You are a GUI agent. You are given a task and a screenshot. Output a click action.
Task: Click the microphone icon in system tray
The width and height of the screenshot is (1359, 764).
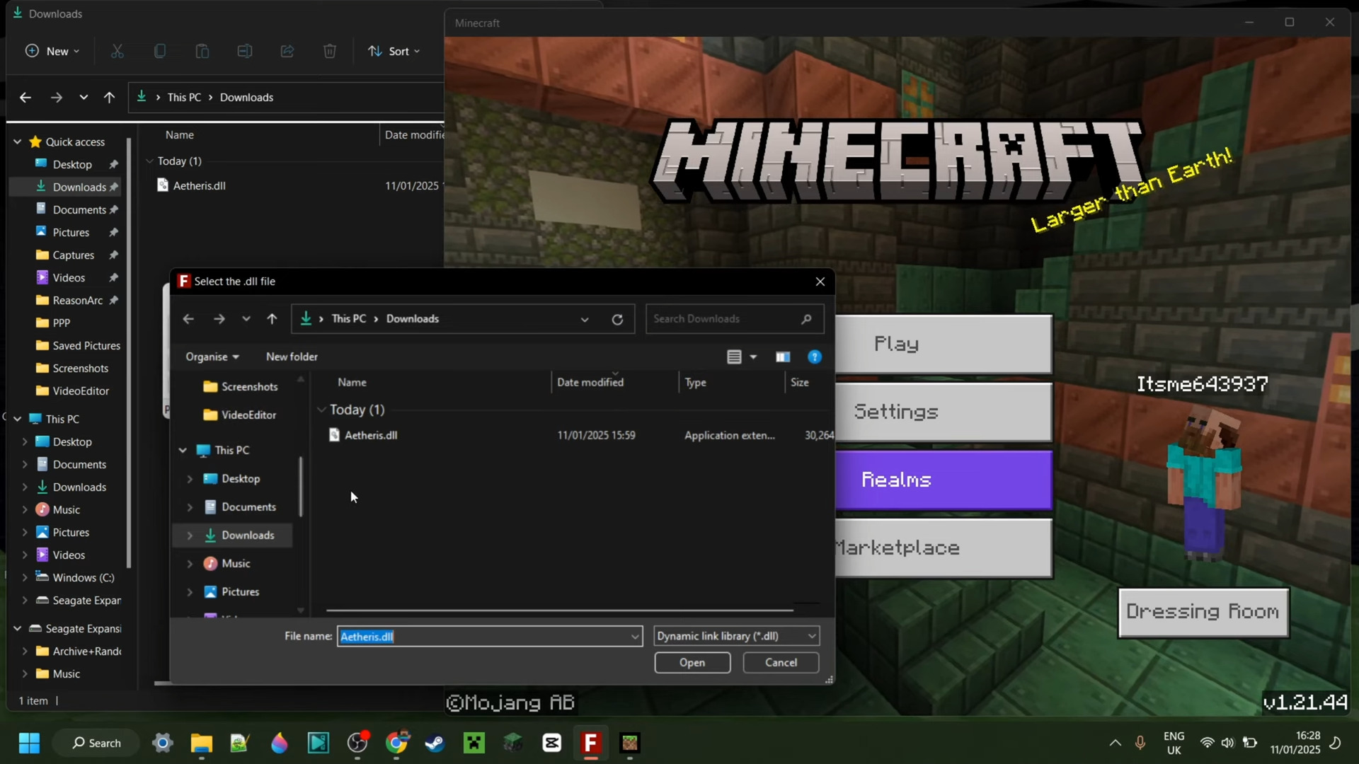(1140, 743)
